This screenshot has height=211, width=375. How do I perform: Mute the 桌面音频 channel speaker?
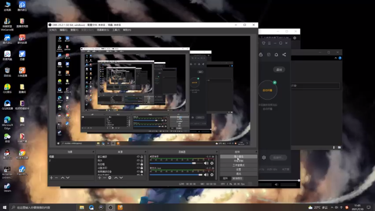pyautogui.click(x=206, y=163)
